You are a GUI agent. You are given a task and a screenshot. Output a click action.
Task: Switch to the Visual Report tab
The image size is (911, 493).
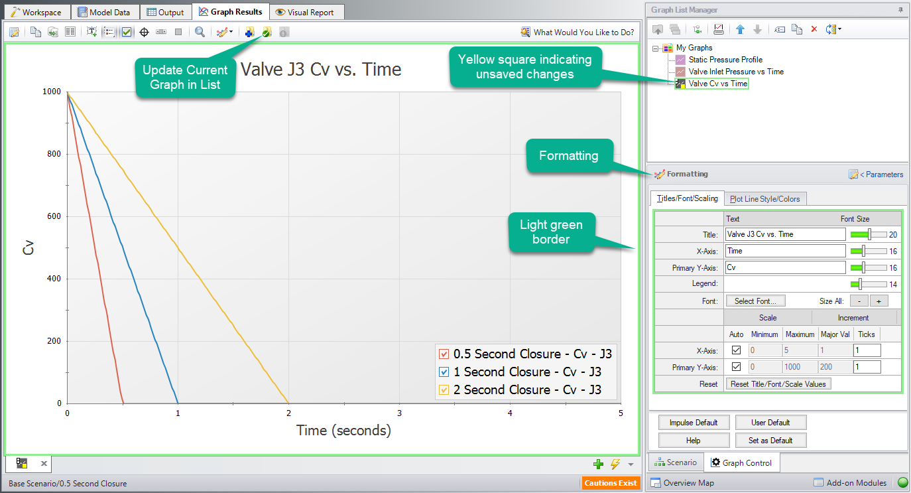pos(306,11)
